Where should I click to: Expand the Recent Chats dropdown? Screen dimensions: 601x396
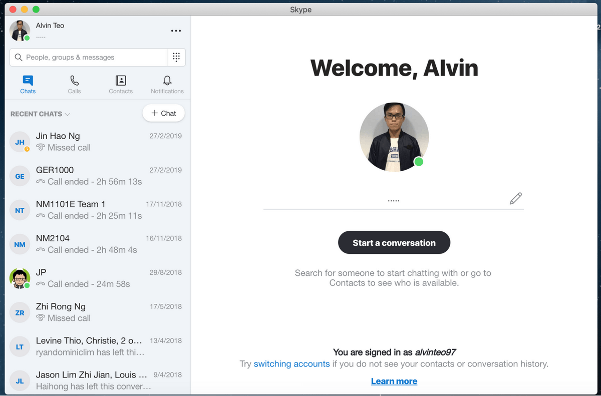pyautogui.click(x=41, y=114)
